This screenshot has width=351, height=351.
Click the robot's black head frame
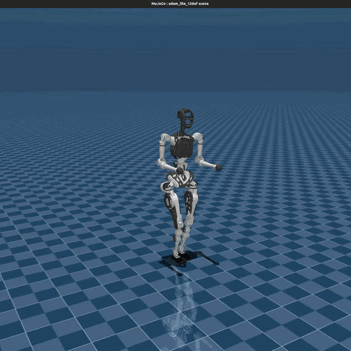point(185,119)
